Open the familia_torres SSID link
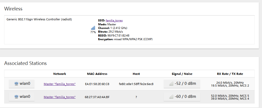The height and width of the screenshot is (108, 262). click(x=114, y=20)
